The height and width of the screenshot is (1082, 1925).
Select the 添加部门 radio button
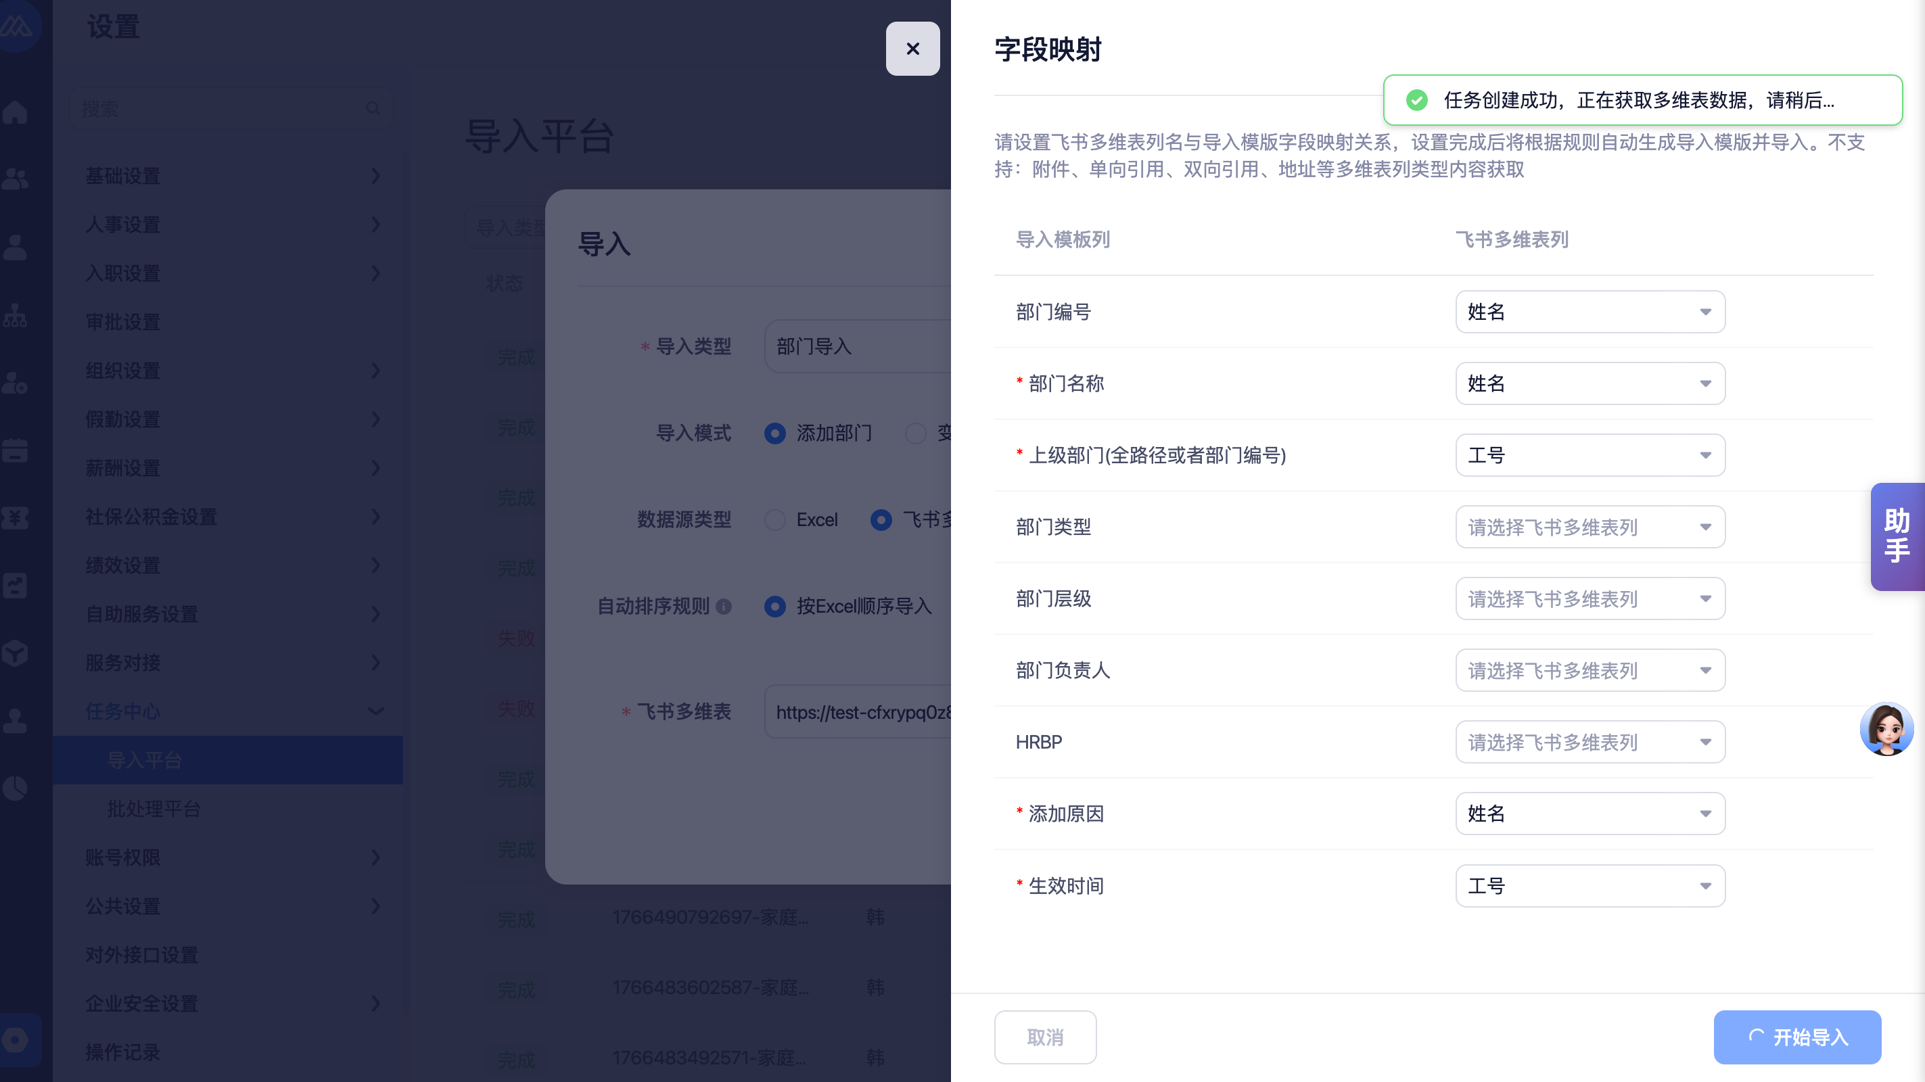point(775,433)
